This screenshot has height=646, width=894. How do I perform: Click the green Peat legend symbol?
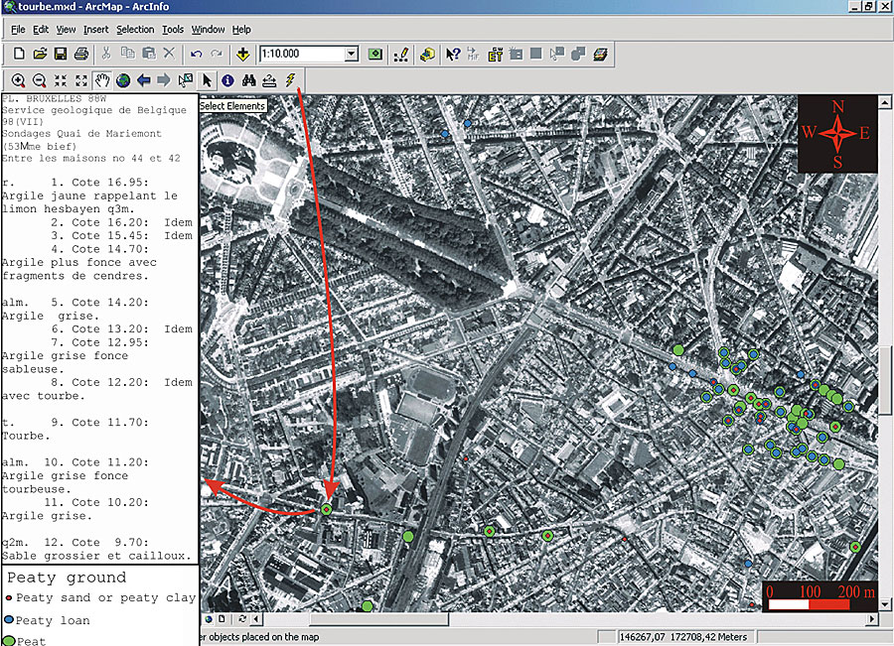(9, 639)
